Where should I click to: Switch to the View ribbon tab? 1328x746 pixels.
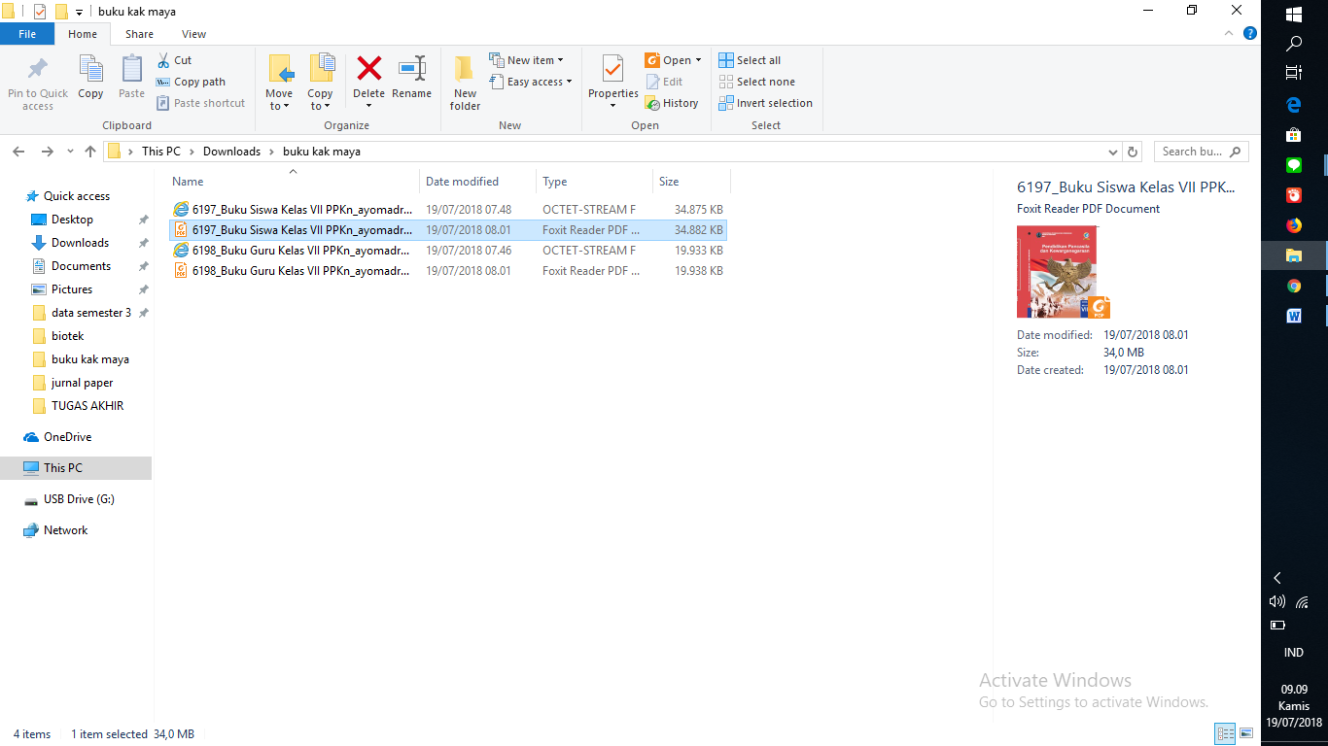tap(192, 33)
